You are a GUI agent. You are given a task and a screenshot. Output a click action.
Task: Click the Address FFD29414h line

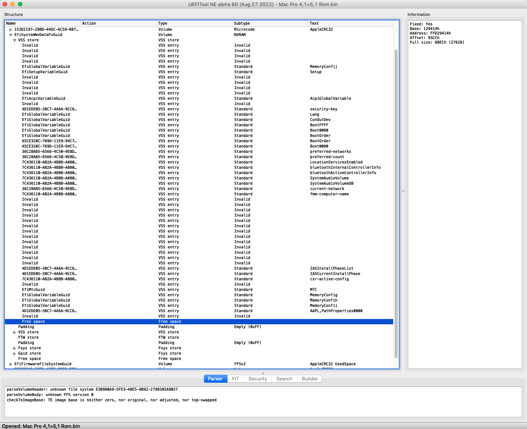pos(430,33)
